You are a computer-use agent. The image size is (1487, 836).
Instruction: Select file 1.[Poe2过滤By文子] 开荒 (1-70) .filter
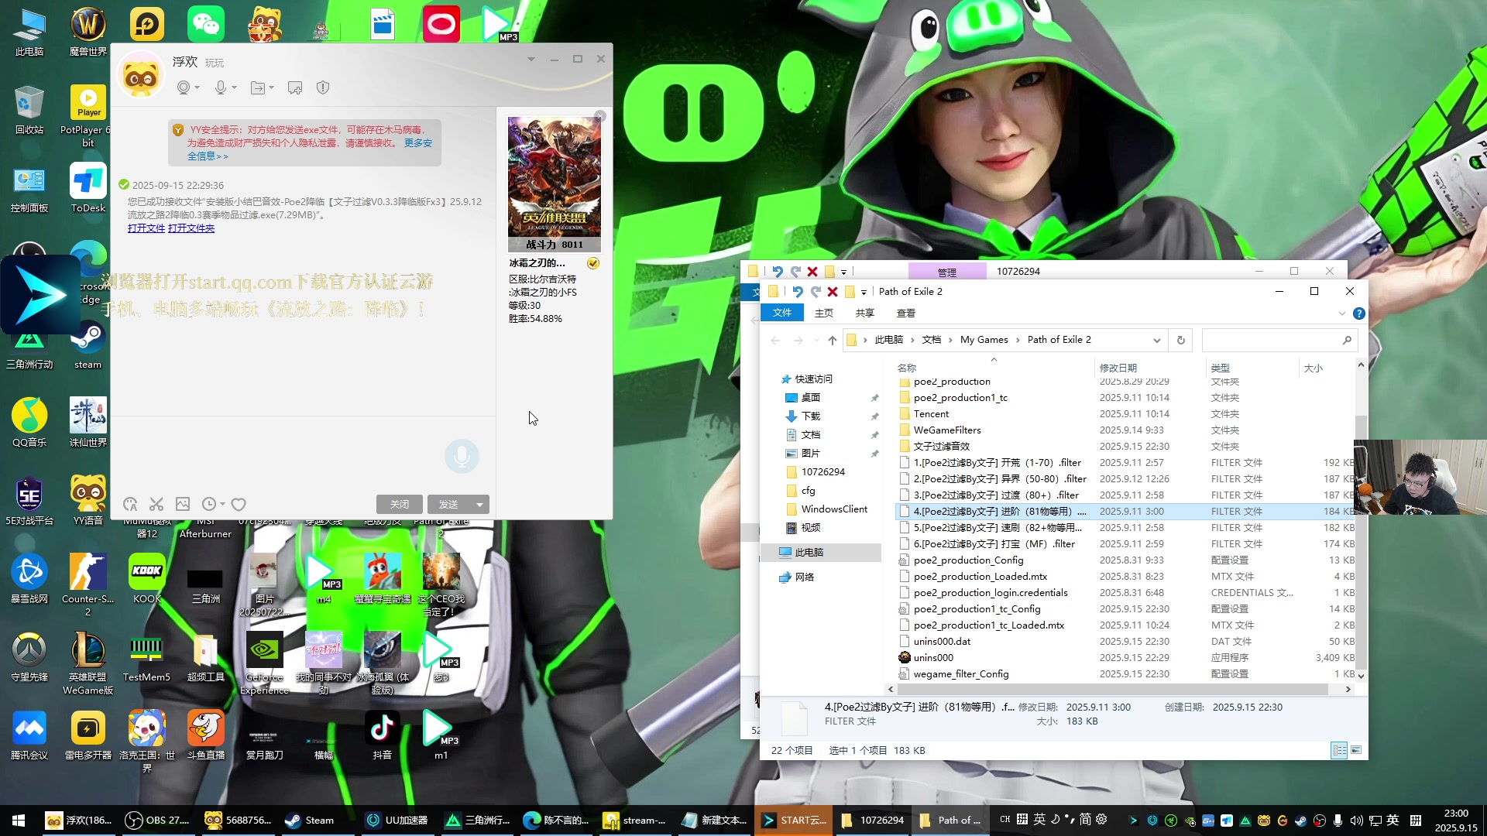click(997, 463)
